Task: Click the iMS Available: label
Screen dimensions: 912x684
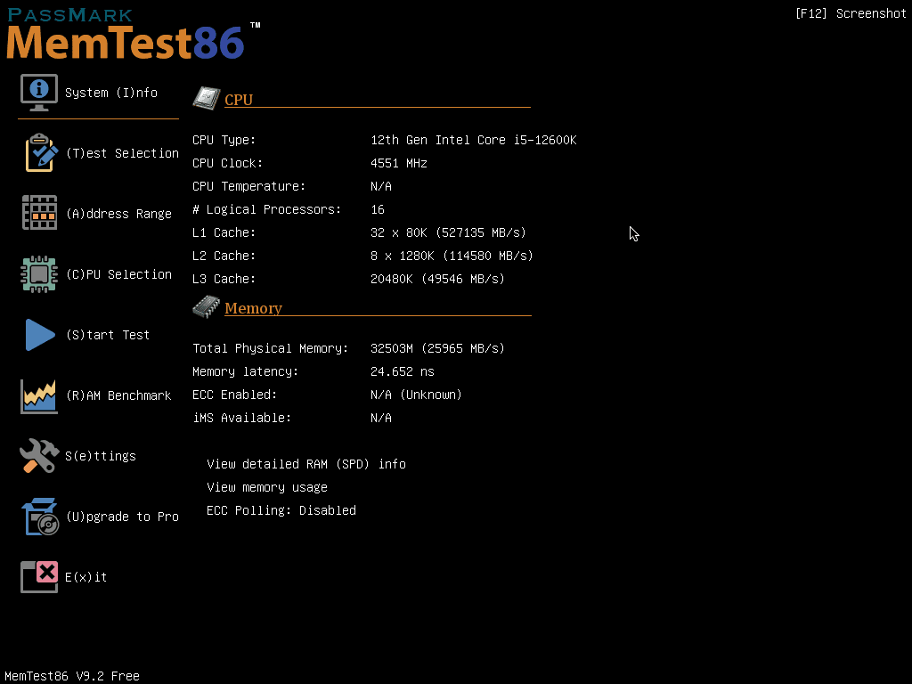Action: pyautogui.click(x=242, y=418)
